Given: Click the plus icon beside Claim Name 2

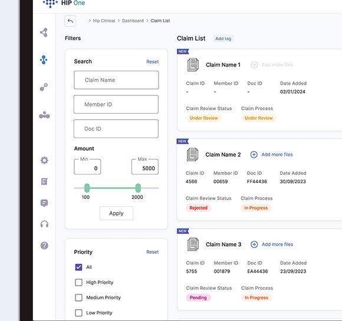Looking at the screenshot, I should (x=254, y=154).
